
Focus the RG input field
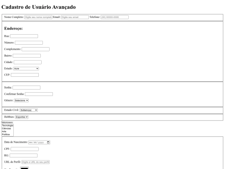[x=23, y=156]
